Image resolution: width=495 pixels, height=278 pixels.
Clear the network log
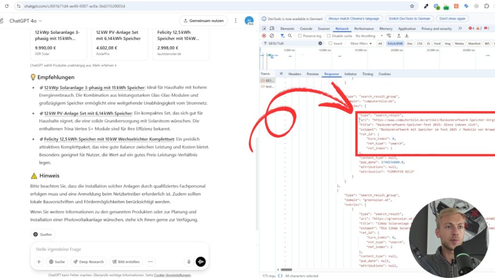272,36
